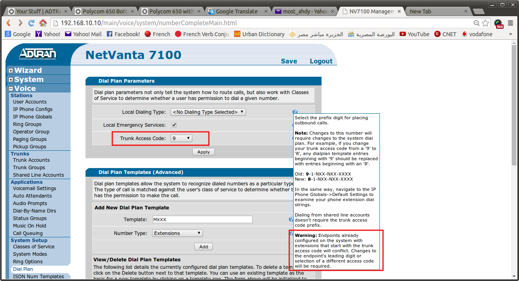Click the Logout link

pos(321,61)
